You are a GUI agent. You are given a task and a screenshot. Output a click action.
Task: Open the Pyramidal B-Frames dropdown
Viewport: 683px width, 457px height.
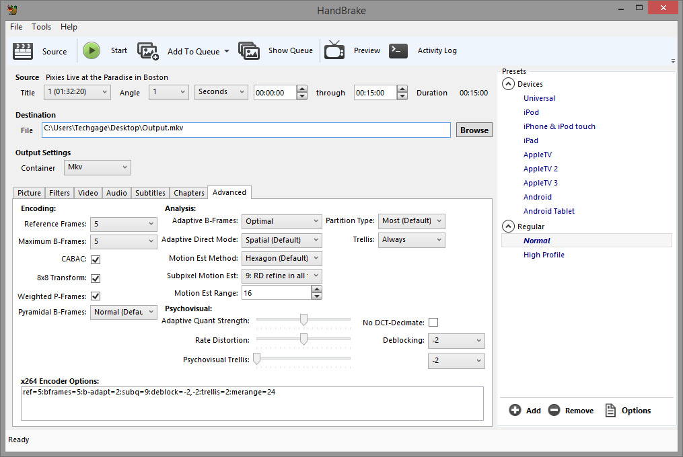pyautogui.click(x=124, y=312)
